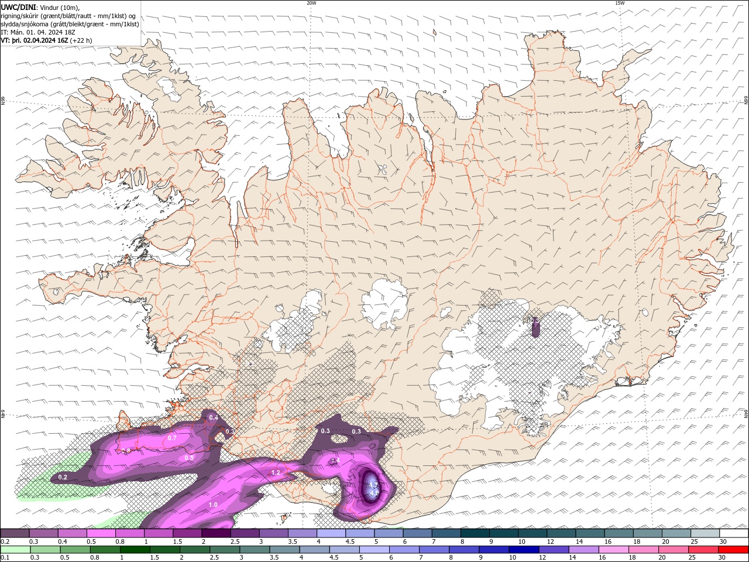749x562 pixels.
Task: Pick bottom legend swatch between 10 and 12
Action: [x=523, y=550]
